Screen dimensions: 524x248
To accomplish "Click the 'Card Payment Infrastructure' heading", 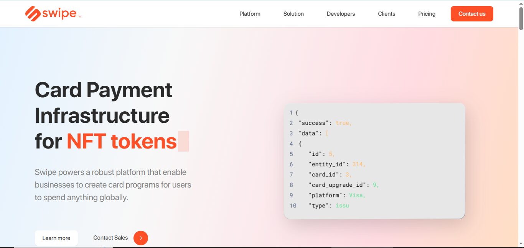I will pyautogui.click(x=104, y=103).
